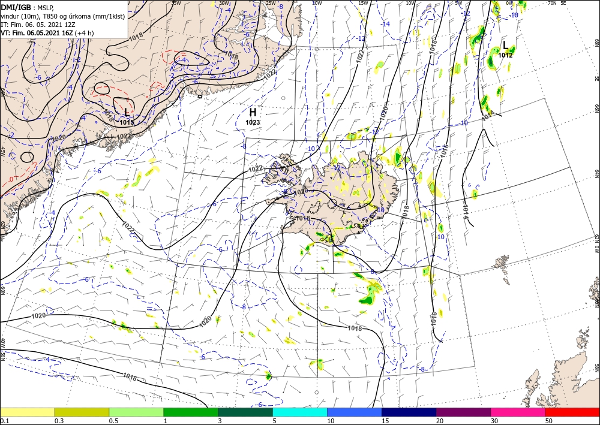Screen dimensions: 600x425
Task: Select the purple 20–30 legend swatch
Action: (x=463, y=412)
